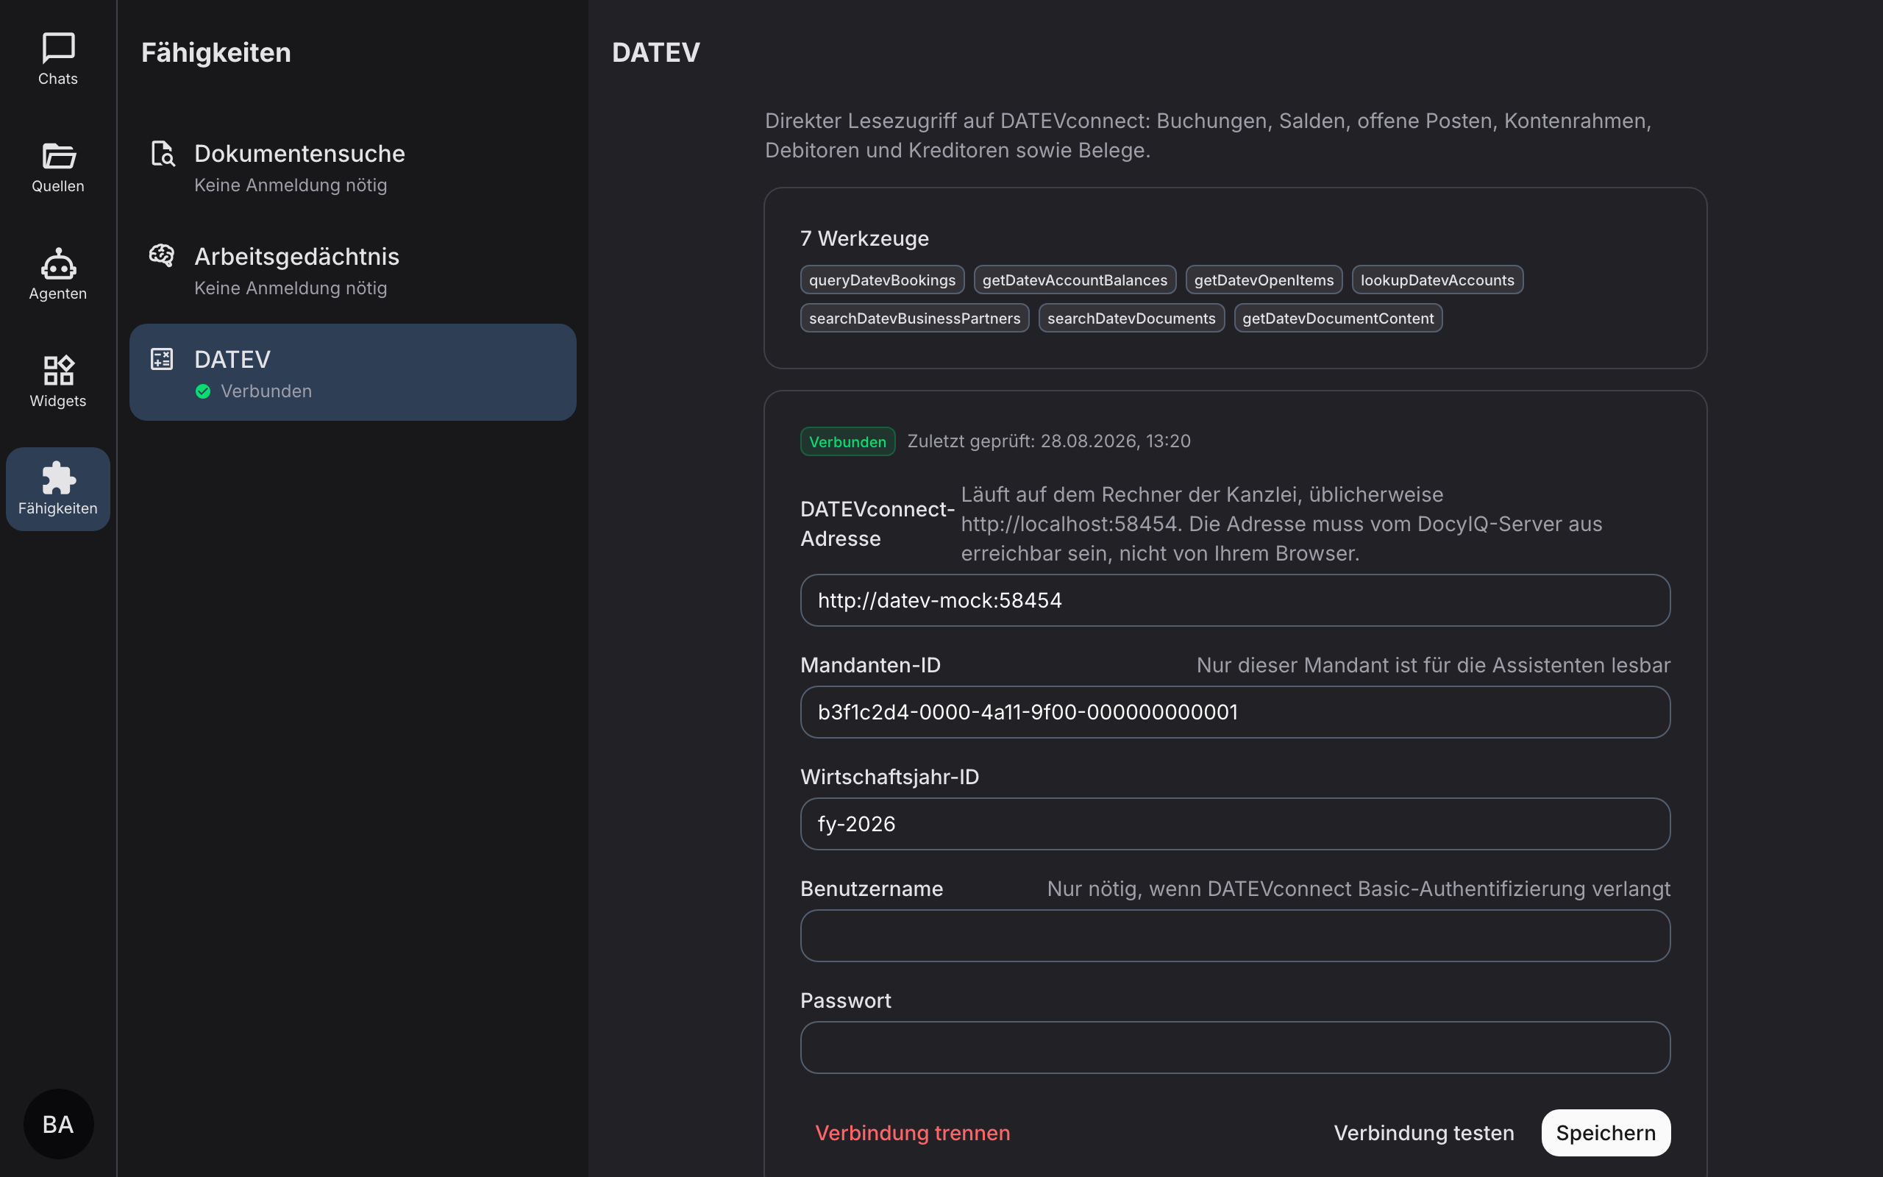
Task: Click the Benutzername field label
Action: click(872, 889)
